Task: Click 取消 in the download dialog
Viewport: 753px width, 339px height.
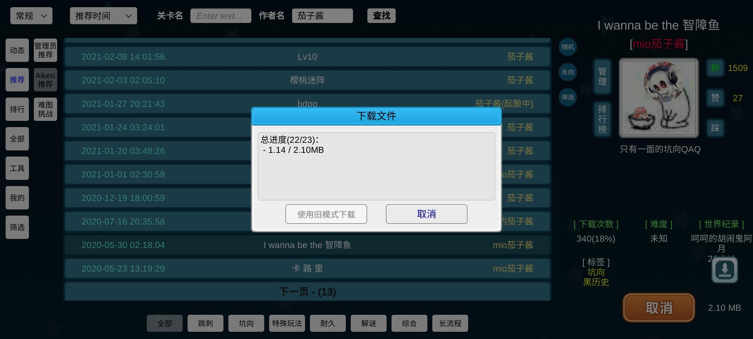Action: [x=426, y=214]
